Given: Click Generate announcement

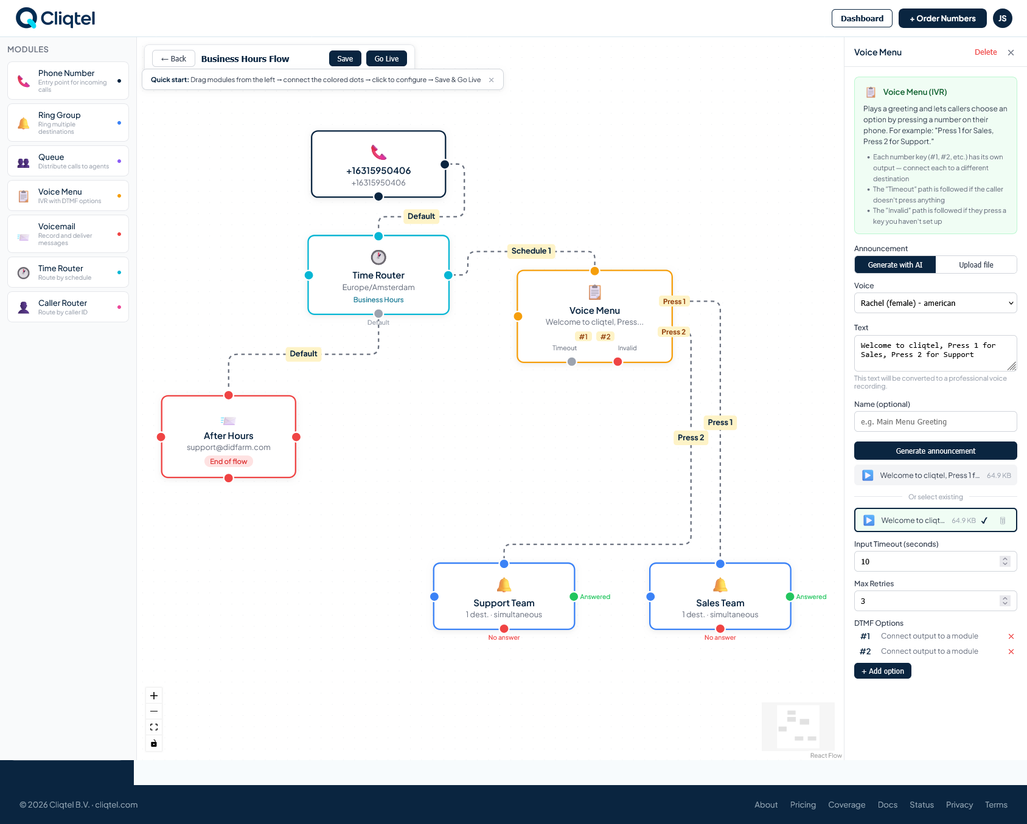Looking at the screenshot, I should tap(935, 451).
